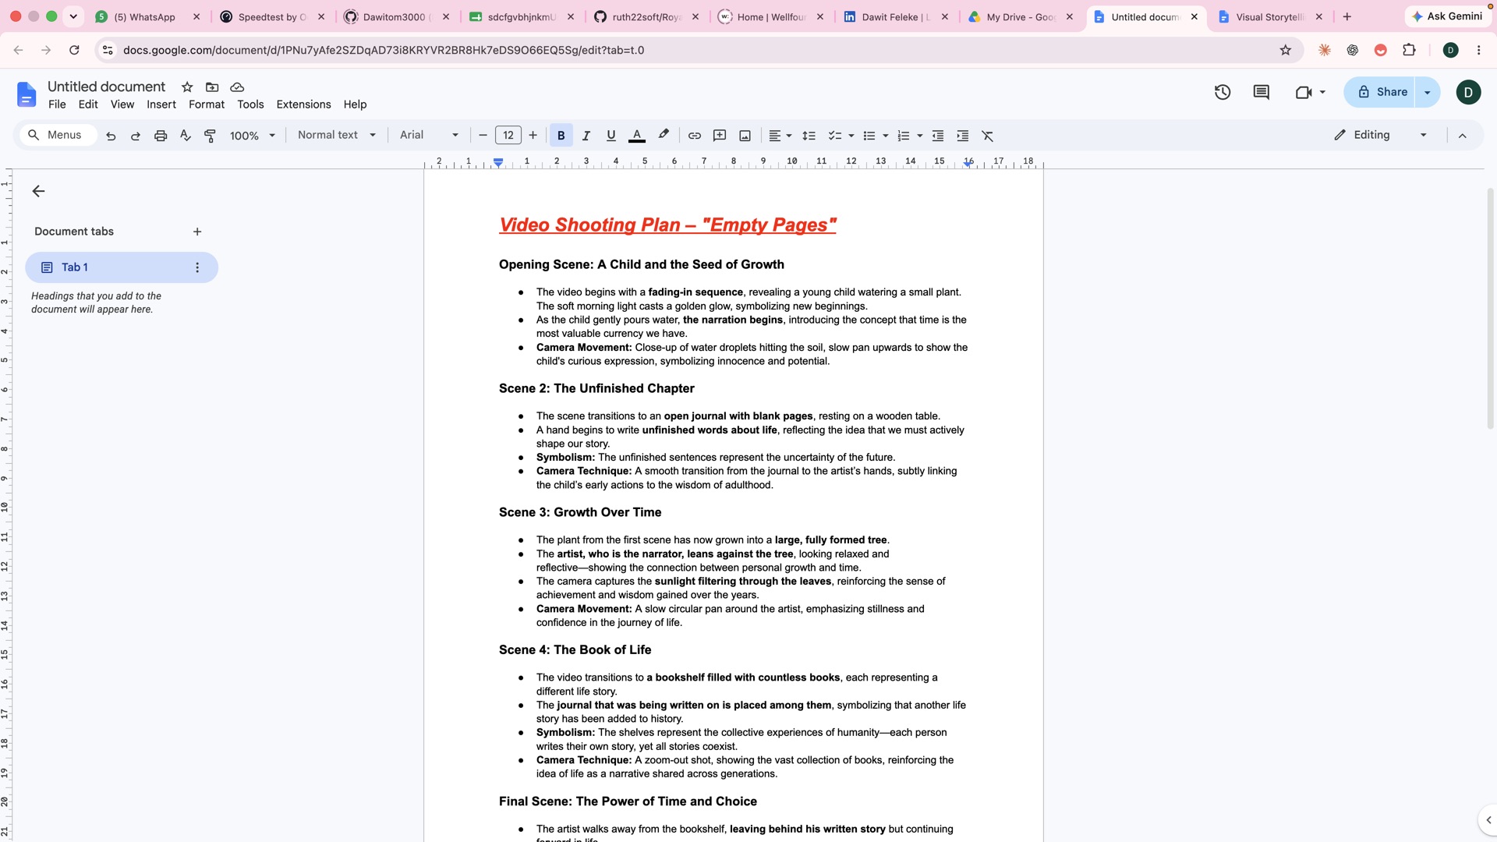Star the Untitled document
This screenshot has height=842, width=1497.
(x=187, y=87)
